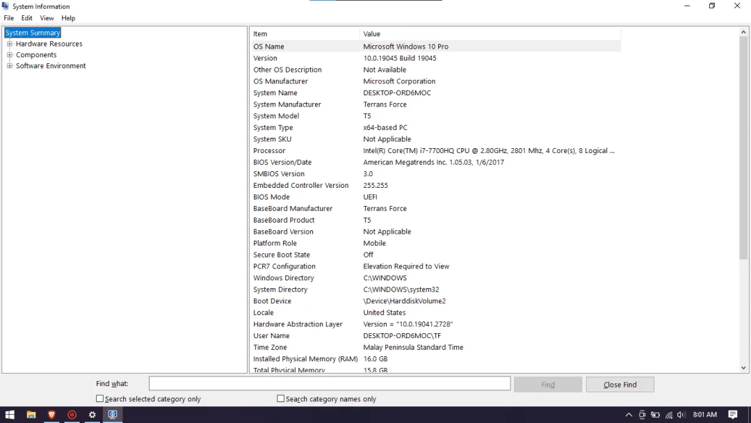Select the System Model row
This screenshot has width=751, height=423.
435,116
